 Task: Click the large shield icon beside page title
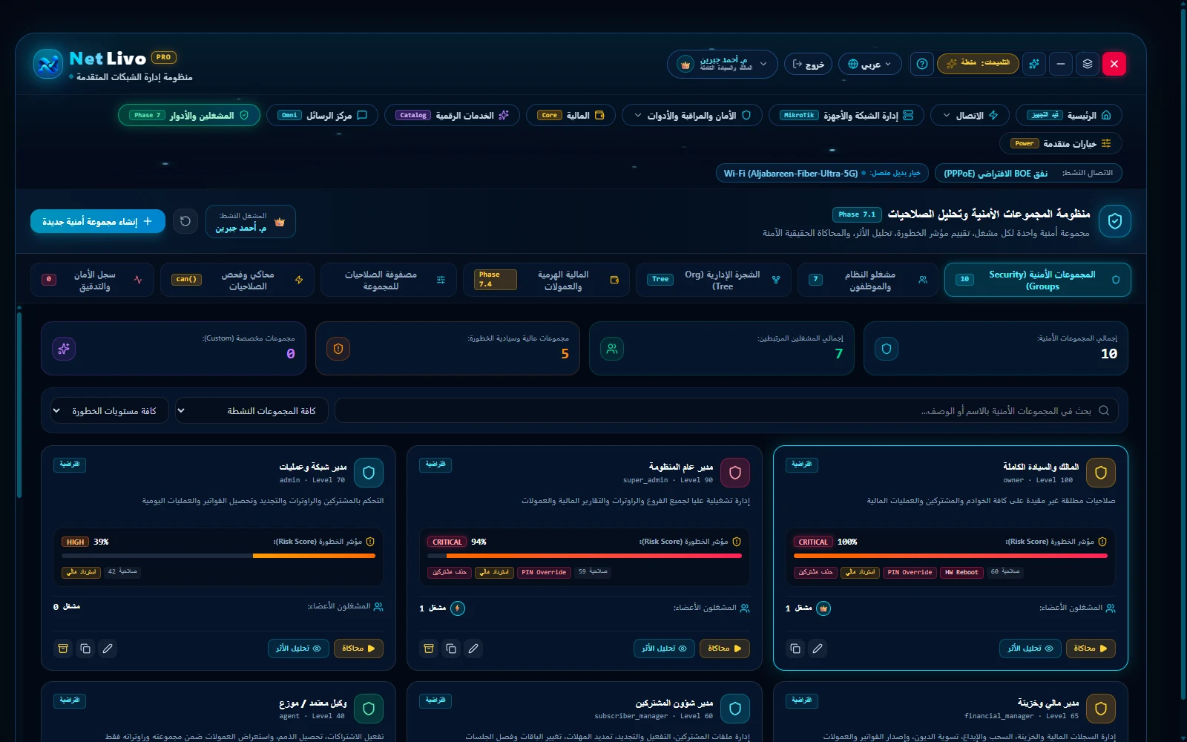tap(1115, 221)
